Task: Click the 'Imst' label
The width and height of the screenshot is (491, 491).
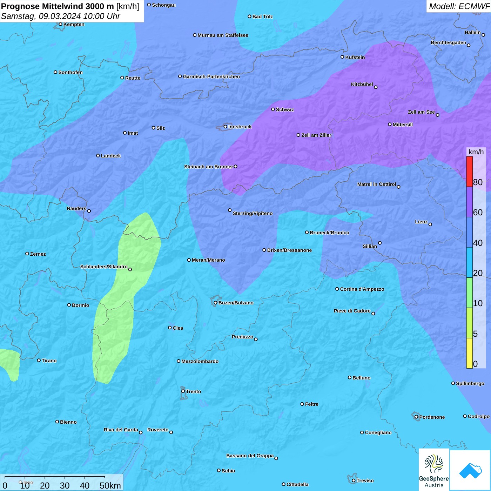Action: click(133, 133)
